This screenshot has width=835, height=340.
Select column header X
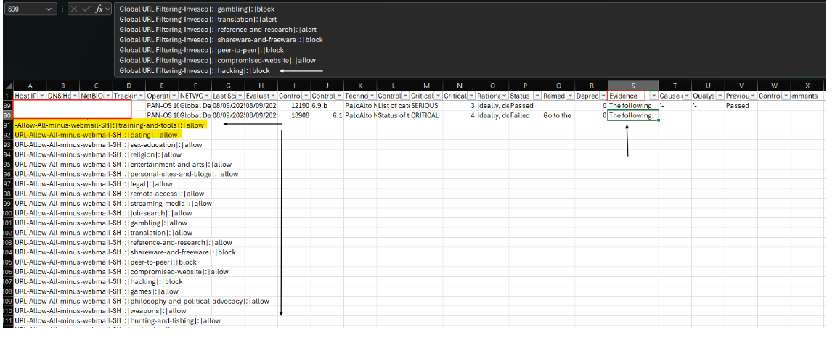point(807,86)
